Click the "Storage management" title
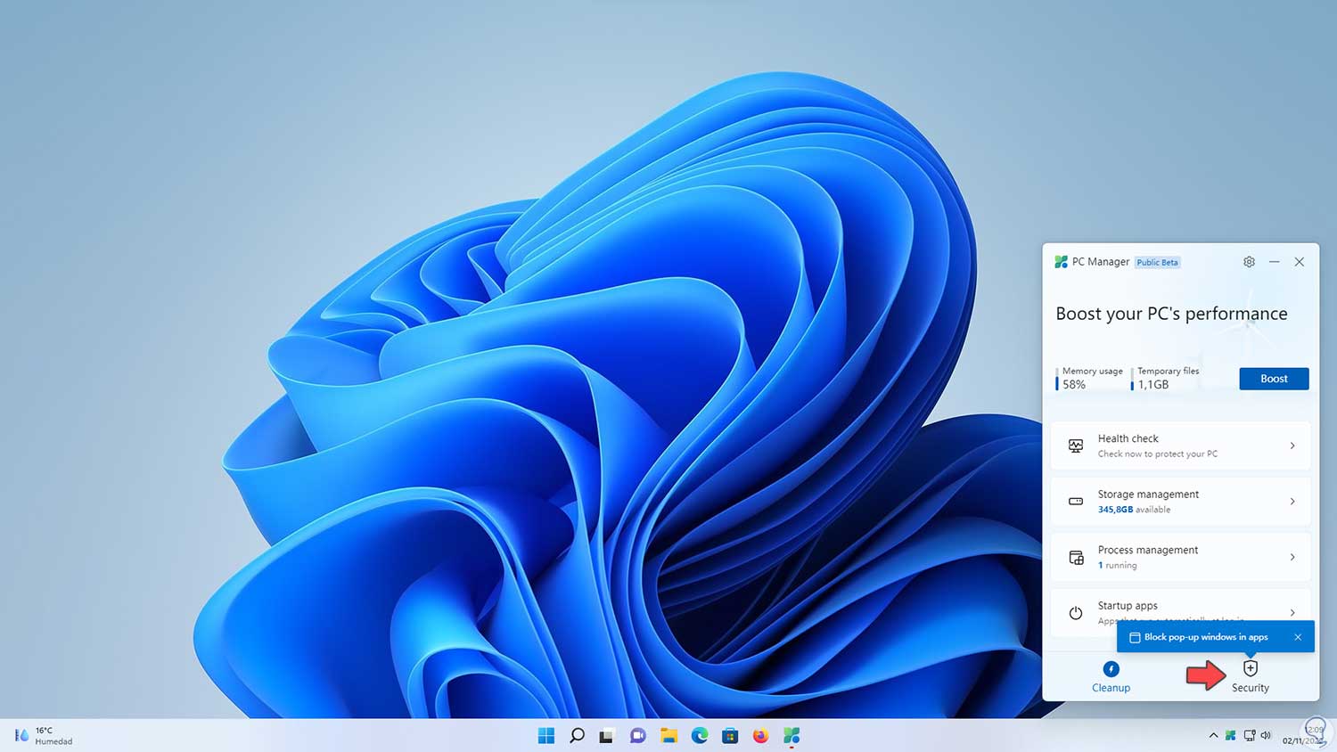Image resolution: width=1337 pixels, height=752 pixels. coord(1148,495)
